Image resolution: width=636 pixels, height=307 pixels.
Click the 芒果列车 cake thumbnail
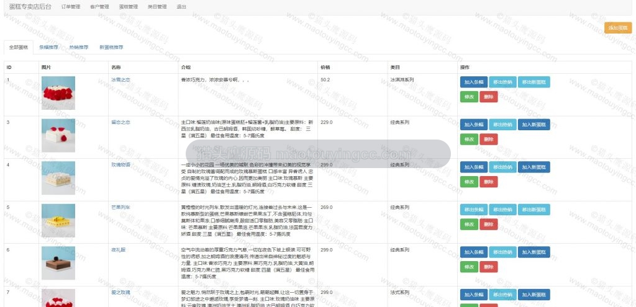click(x=58, y=220)
